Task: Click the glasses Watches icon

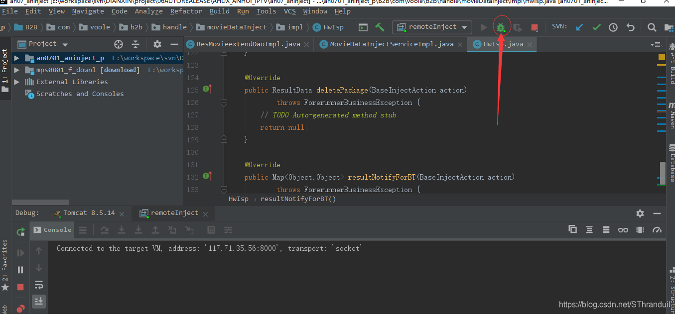Action: [x=623, y=229]
